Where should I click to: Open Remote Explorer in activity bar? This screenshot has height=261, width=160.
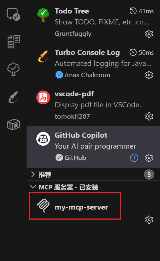[x=13, y=14]
